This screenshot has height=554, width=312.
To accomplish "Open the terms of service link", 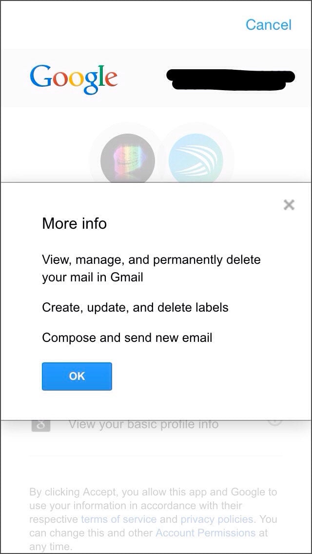I will tap(119, 519).
